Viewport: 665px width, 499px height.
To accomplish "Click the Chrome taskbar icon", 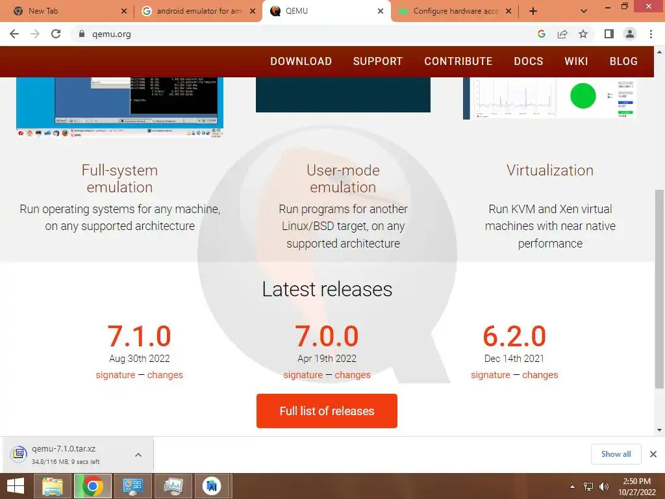I will (93, 486).
